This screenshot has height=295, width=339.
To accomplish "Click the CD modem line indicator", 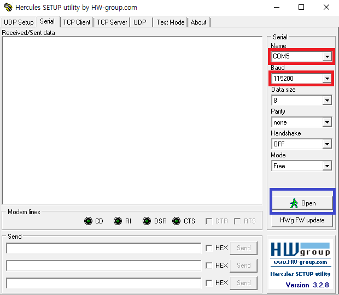I will (x=88, y=221).
